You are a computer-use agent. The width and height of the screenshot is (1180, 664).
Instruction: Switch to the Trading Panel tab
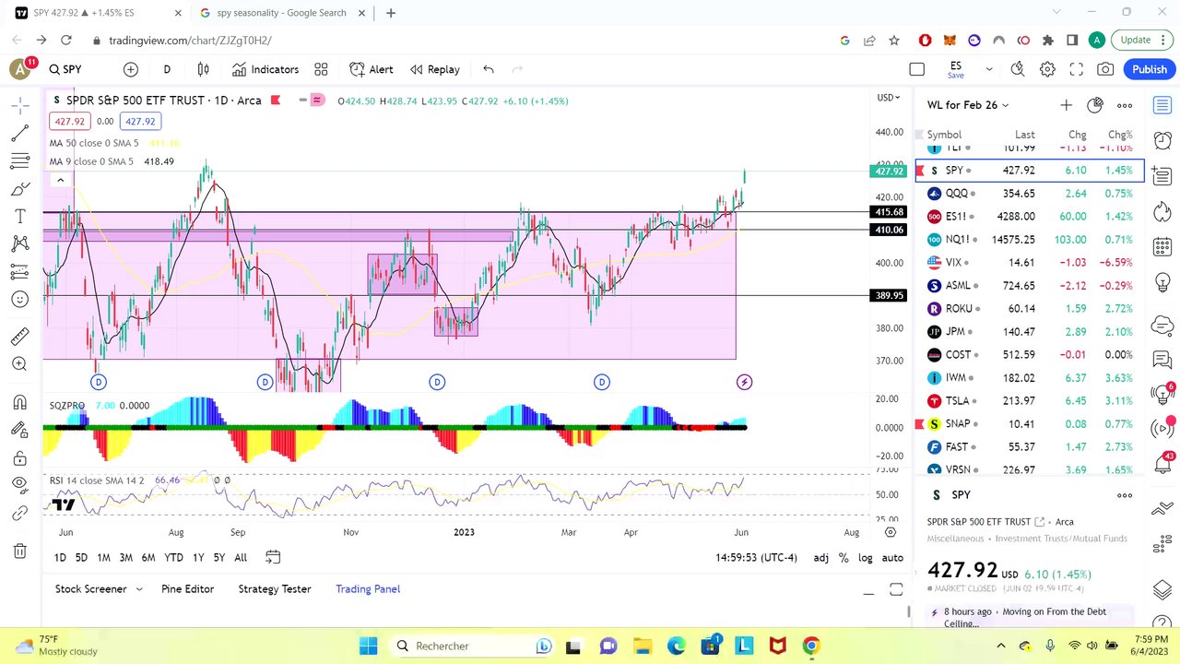(x=368, y=589)
